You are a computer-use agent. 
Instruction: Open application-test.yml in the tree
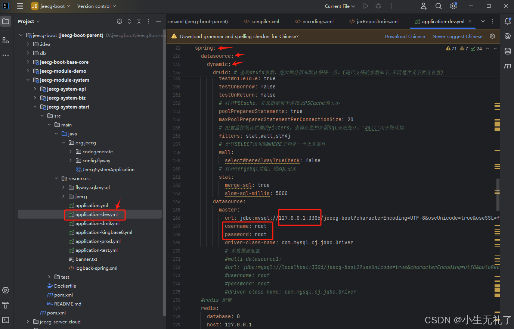click(x=96, y=250)
